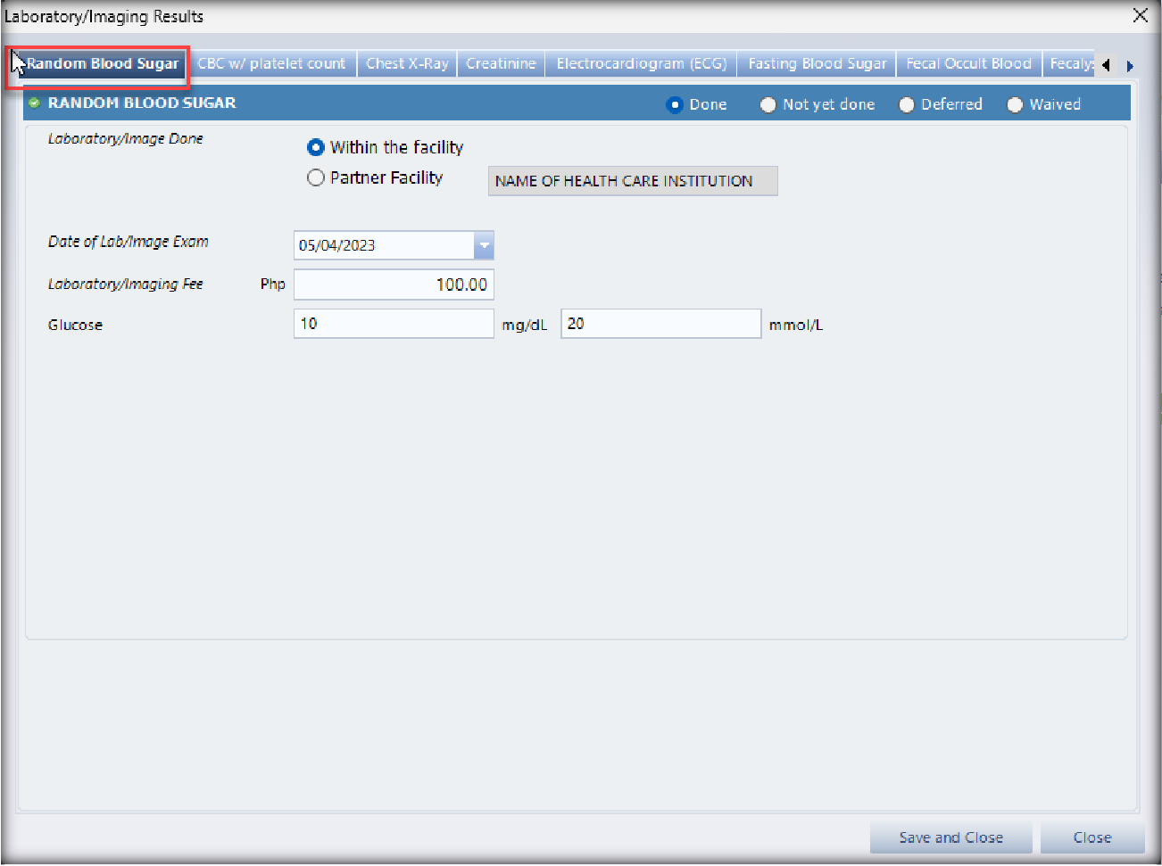Select Within the facility option

click(315, 148)
